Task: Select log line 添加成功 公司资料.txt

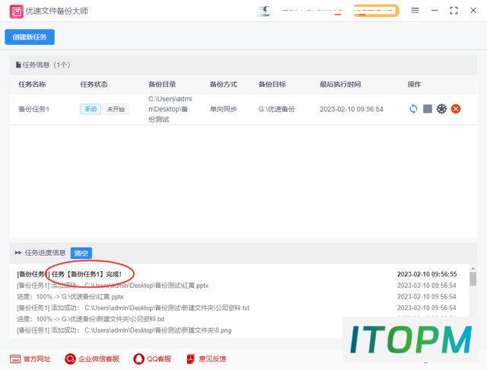Action: point(133,308)
